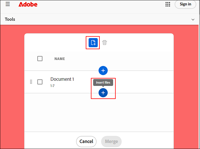This screenshot has height=149, width=200.
Task: Click the 1-7 page range text
Action: click(x=52, y=86)
